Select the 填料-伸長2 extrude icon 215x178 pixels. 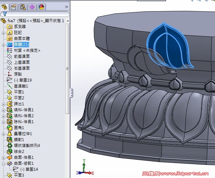pyautogui.click(x=10, y=116)
